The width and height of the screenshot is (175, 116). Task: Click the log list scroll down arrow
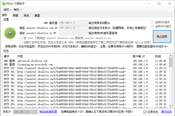[x=170, y=106]
